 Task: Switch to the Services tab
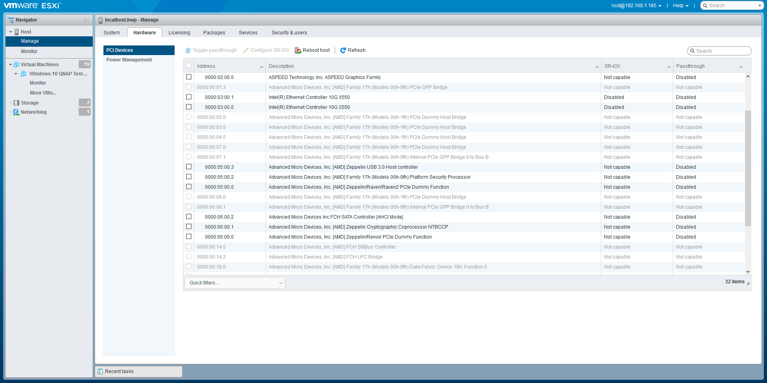248,33
